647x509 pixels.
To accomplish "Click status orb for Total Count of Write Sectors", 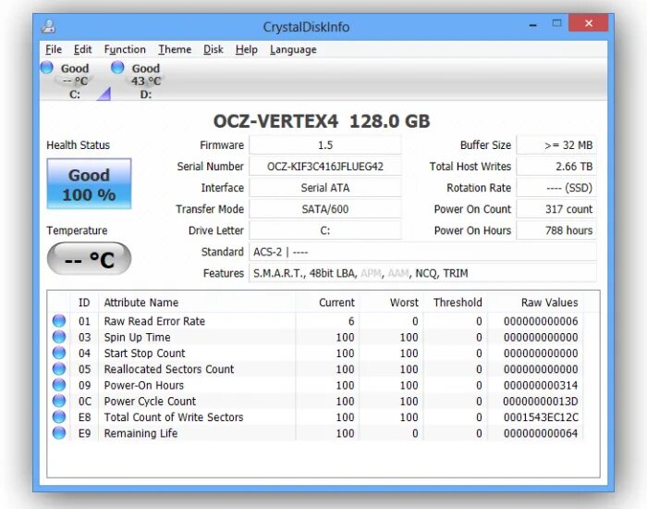I will [59, 416].
